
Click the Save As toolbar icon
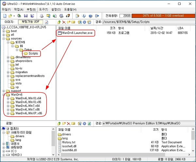pyautogui.click(x=32, y=16)
